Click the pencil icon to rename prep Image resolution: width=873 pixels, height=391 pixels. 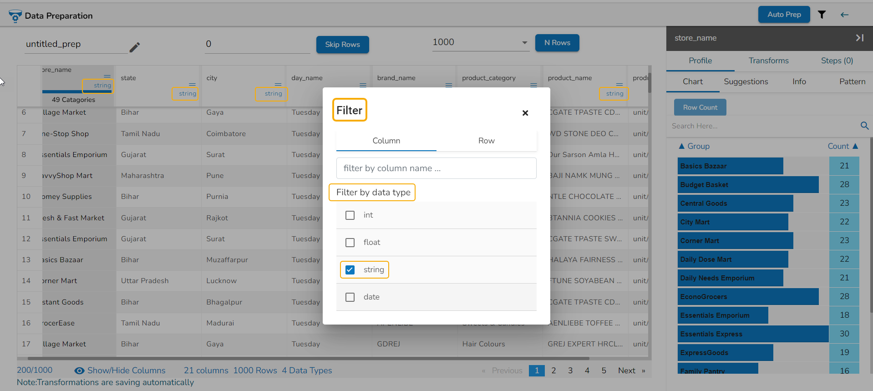[135, 47]
